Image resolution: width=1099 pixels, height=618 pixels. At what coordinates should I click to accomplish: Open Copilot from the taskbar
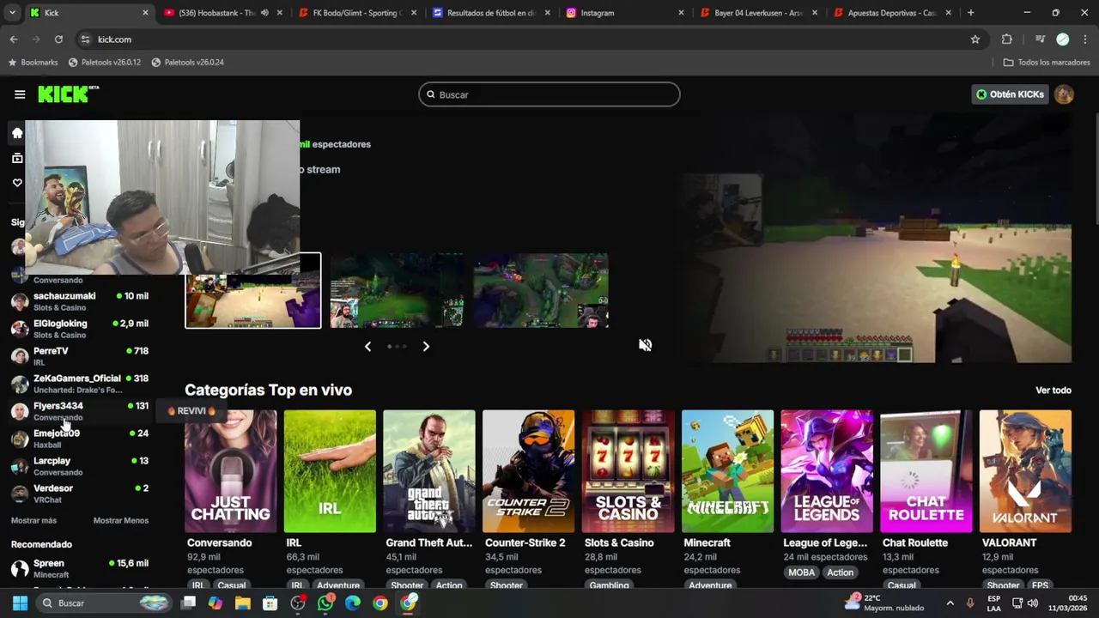coord(216,603)
